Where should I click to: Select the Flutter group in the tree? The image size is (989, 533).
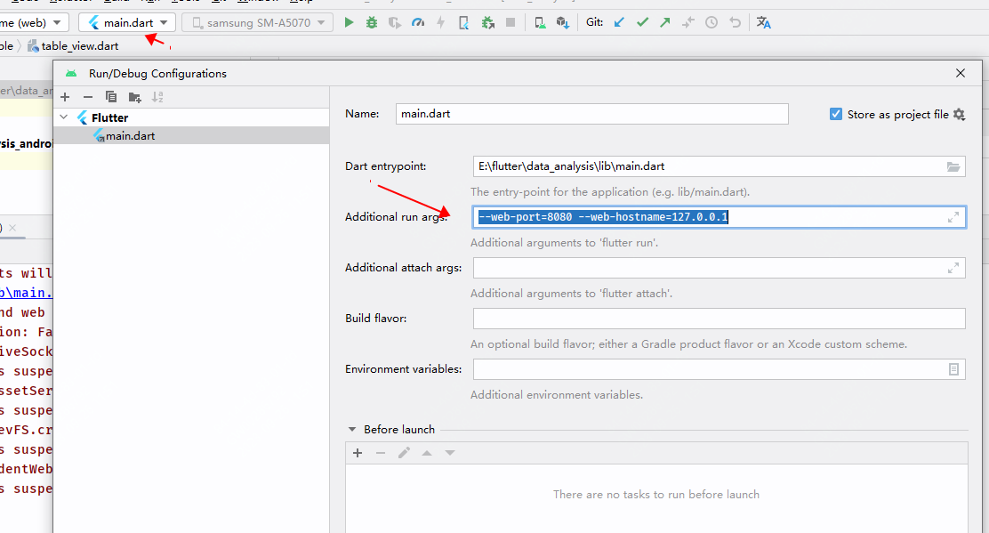point(109,118)
